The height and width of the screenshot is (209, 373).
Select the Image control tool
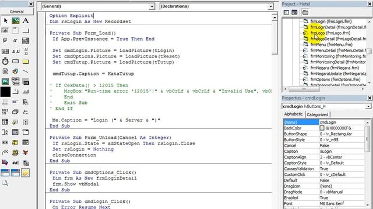coord(5,81)
